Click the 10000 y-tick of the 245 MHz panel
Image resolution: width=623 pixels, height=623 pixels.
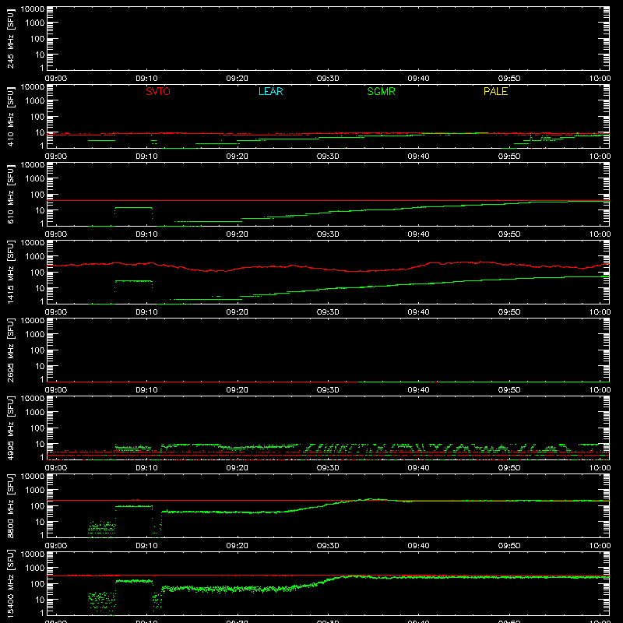coord(33,9)
